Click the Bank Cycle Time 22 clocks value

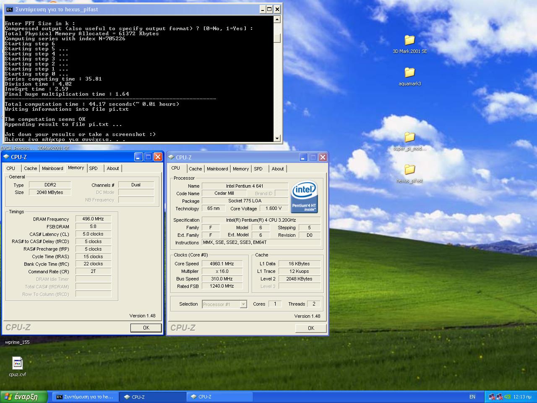(93, 264)
